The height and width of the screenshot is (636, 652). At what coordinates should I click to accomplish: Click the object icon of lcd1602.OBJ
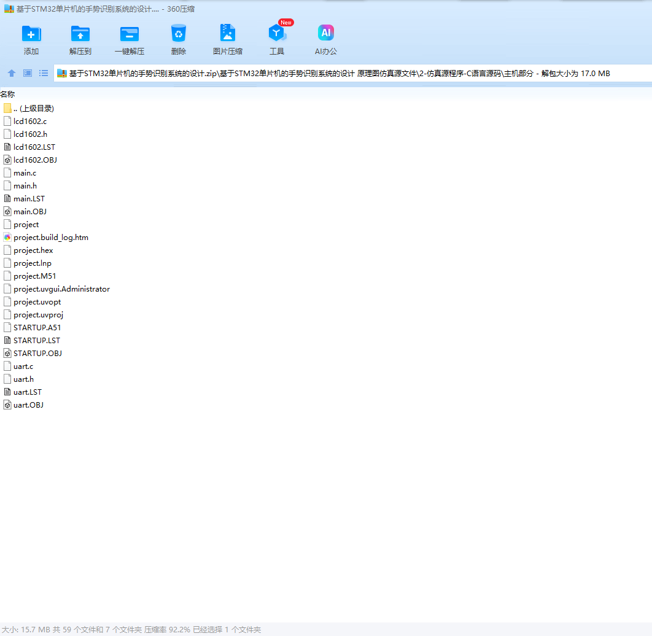point(7,160)
